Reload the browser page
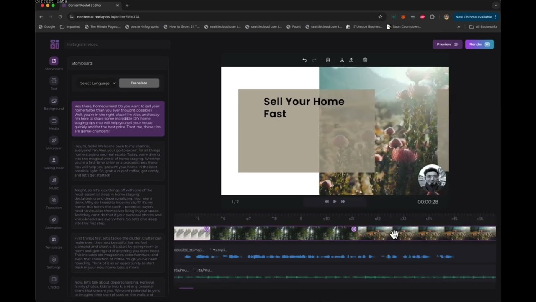 click(60, 17)
